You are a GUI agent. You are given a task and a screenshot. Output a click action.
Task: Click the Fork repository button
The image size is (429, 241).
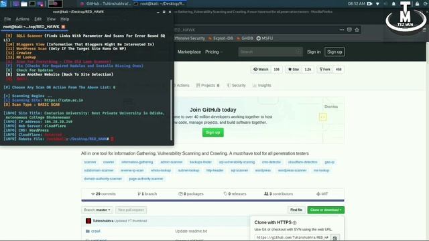(324, 70)
